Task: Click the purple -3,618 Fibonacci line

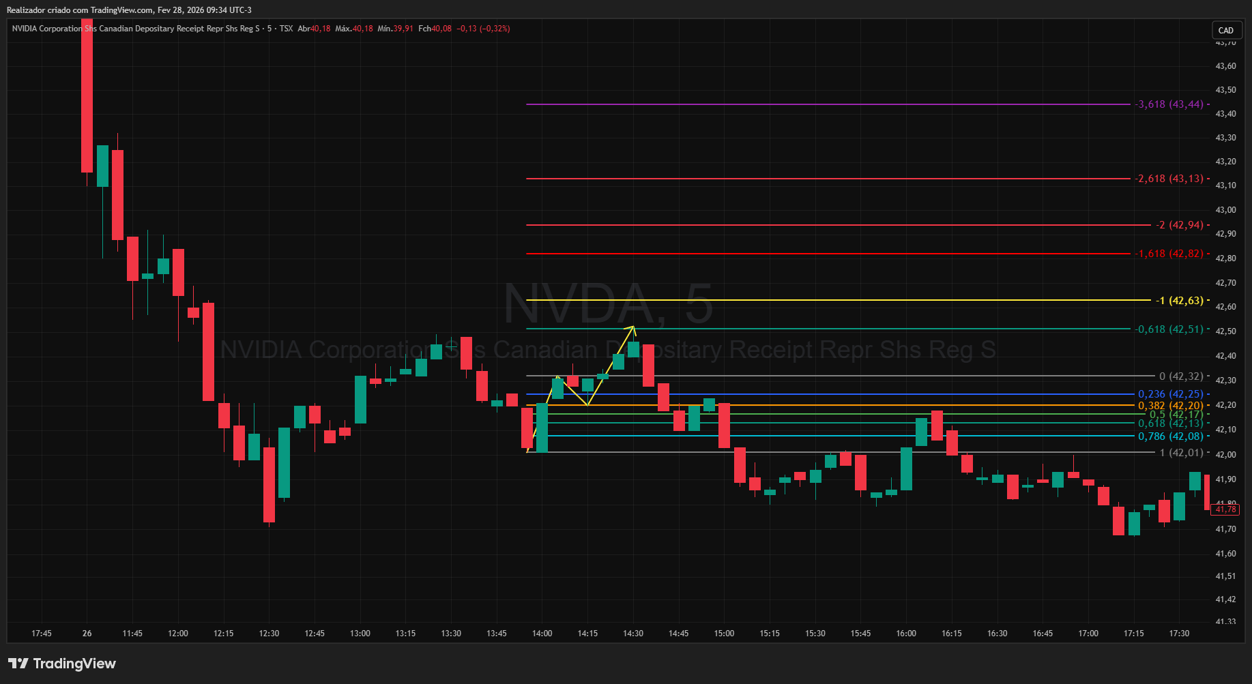Action: pyautogui.click(x=828, y=104)
